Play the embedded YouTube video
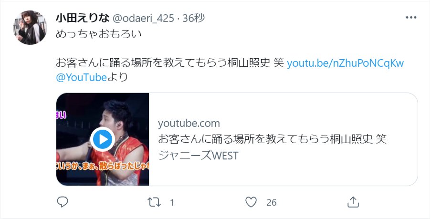Image resolution: width=431 pixels, height=219 pixels. (103, 139)
